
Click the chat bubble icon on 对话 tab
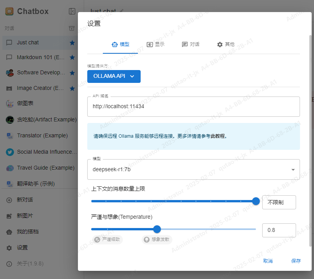tap(185, 44)
